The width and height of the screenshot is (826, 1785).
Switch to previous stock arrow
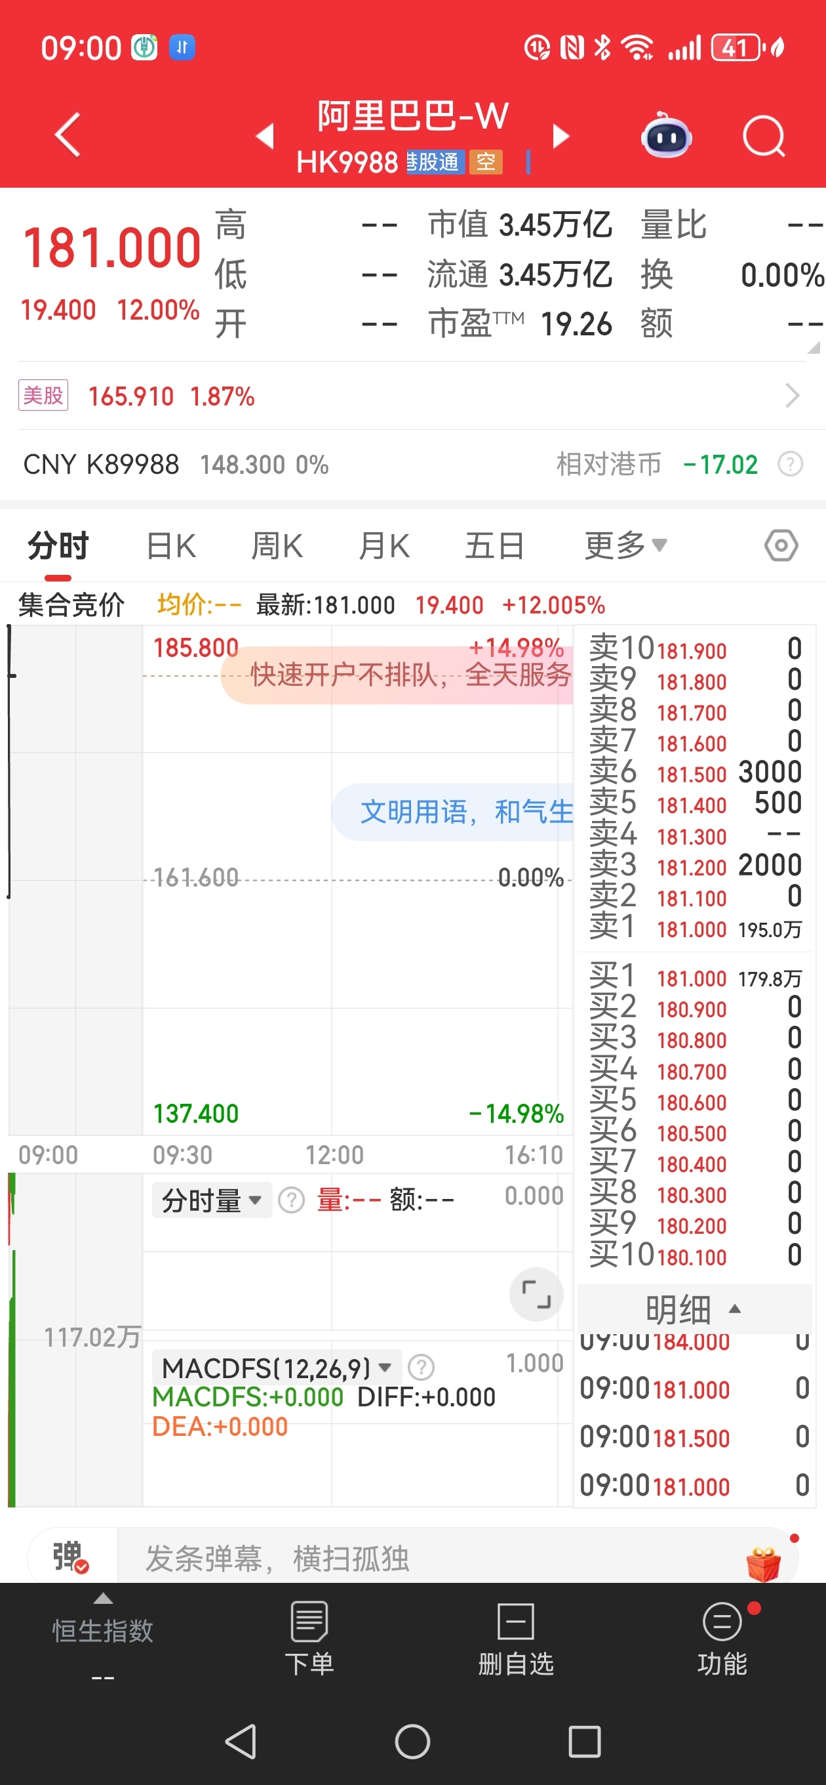[x=265, y=136]
